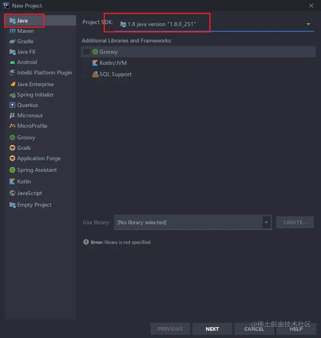The image size is (321, 338).
Task: Enable the Groovy framework checkbox
Action: (86, 52)
